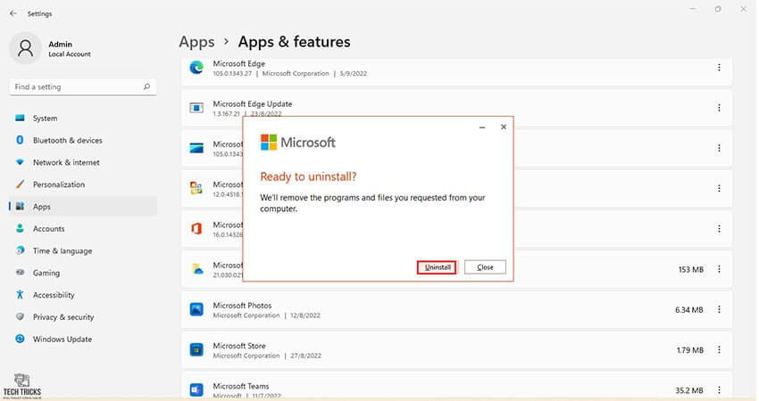
Task: Click the red Microsoft Office app icon
Action: click(196, 228)
